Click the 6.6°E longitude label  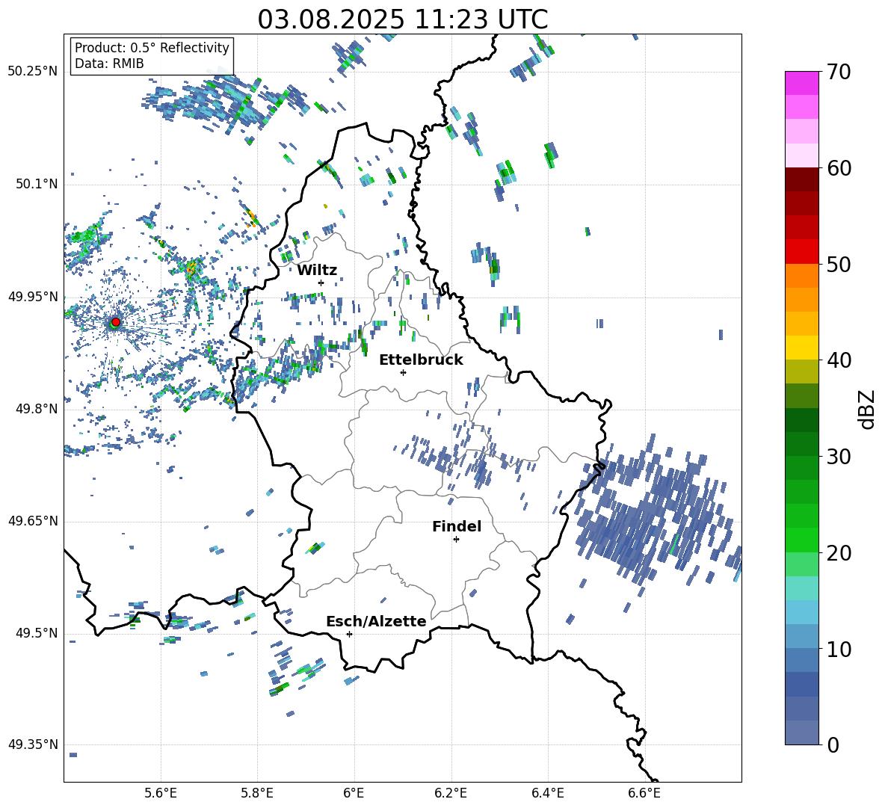tap(644, 793)
